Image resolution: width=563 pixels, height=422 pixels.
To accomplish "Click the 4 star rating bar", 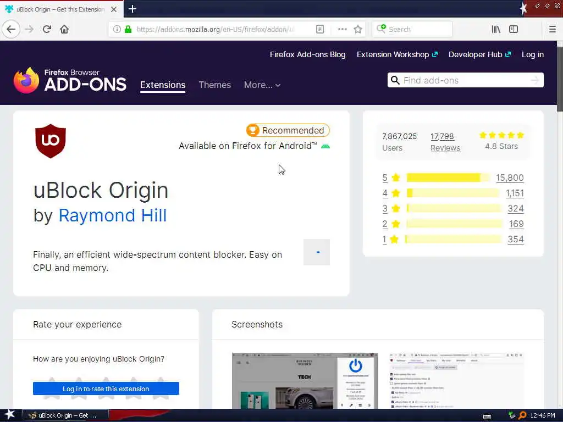I will 453,193.
